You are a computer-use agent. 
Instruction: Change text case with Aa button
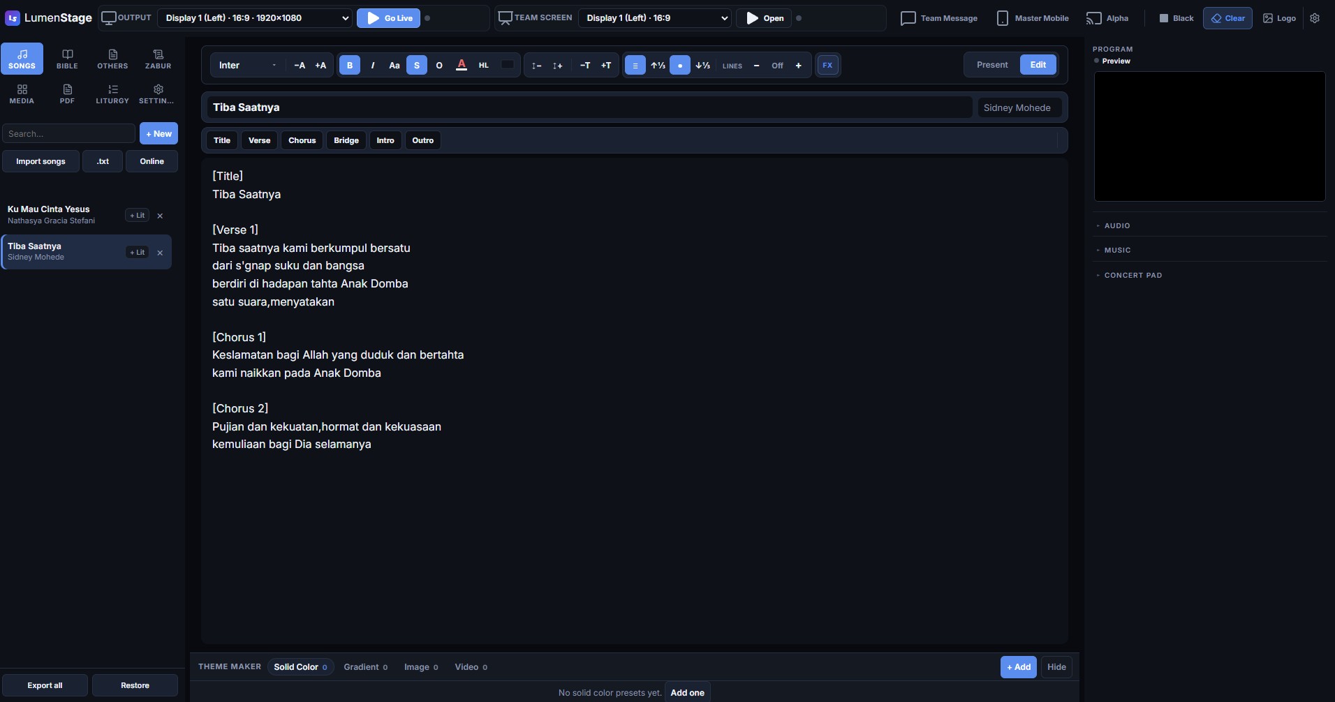tap(394, 66)
